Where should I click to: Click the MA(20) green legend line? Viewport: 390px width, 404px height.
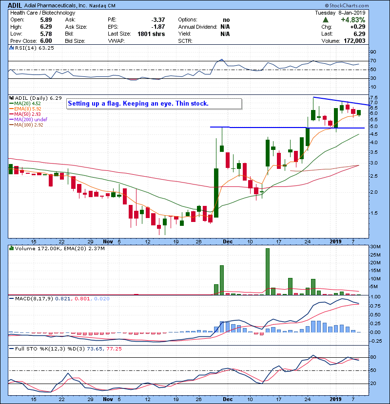11,104
